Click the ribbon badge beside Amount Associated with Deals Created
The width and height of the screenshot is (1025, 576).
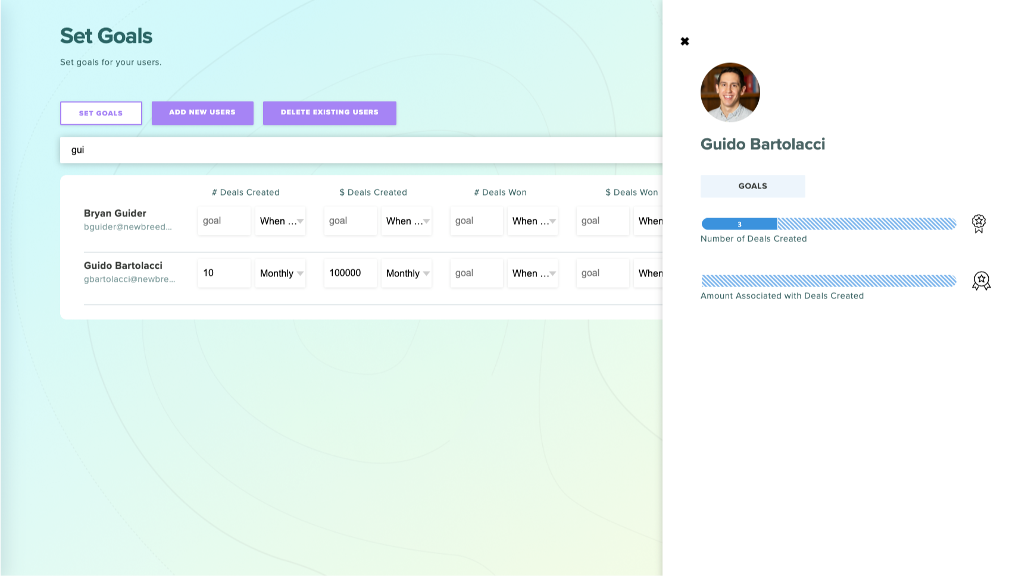pos(980,281)
